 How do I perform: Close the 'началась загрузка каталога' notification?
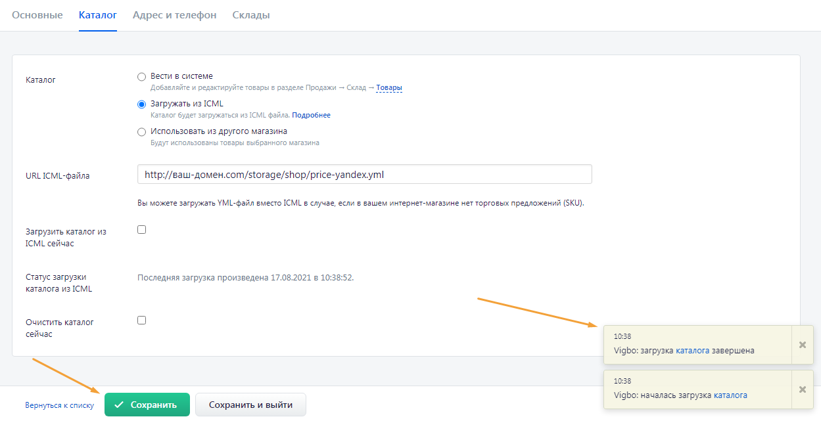[x=802, y=389]
